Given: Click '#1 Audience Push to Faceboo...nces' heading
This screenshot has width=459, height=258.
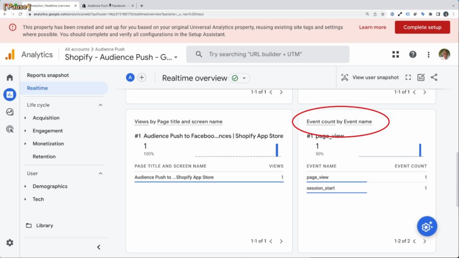Looking at the screenshot, I should pyautogui.click(x=209, y=136).
